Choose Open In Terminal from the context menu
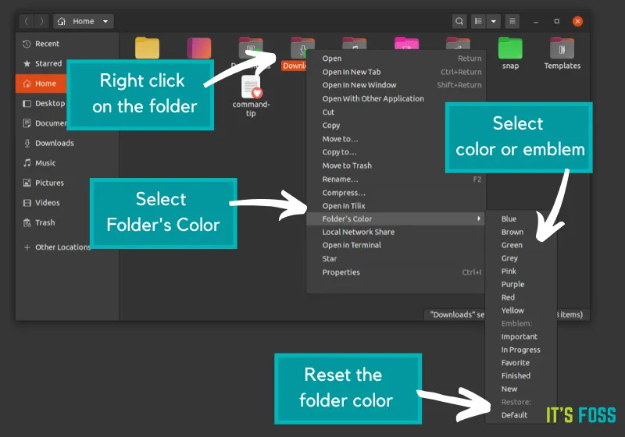This screenshot has height=437, width=625. point(352,245)
